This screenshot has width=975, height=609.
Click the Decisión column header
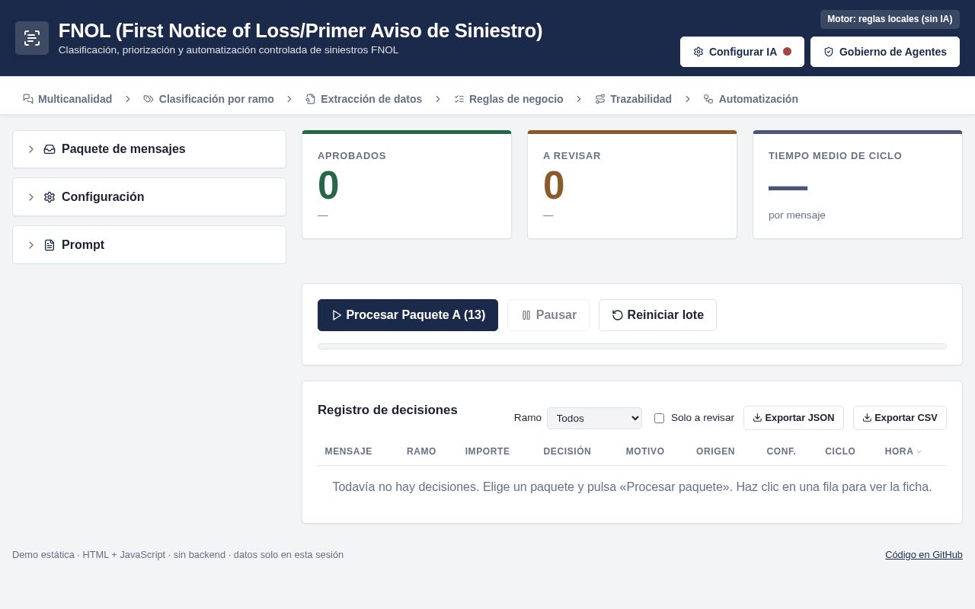[567, 451]
